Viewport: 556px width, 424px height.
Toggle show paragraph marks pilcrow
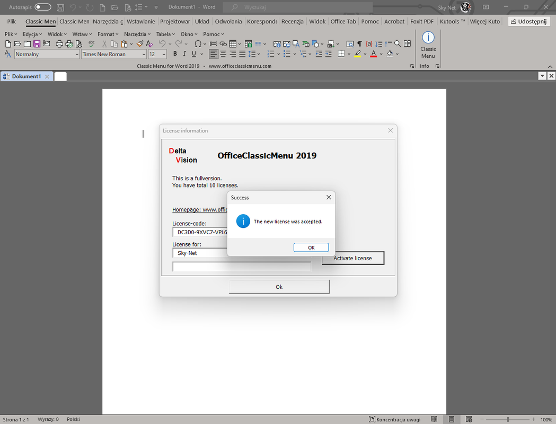(x=359, y=43)
